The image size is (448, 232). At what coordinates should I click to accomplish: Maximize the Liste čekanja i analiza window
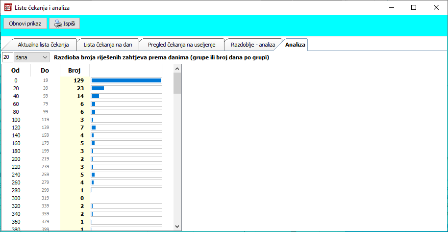click(x=413, y=8)
